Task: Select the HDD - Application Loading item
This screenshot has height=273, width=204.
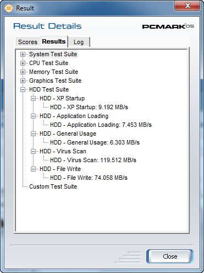Action: click(74, 116)
